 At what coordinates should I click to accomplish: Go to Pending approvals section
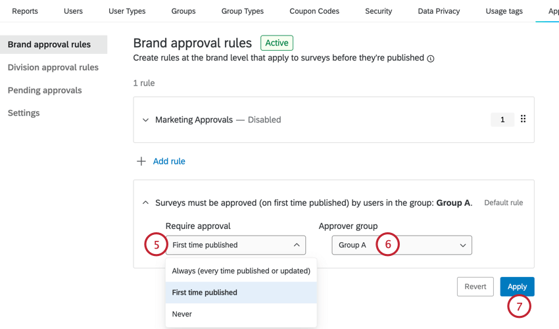45,90
